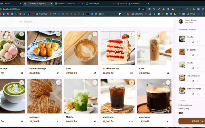Open three-dot menu on croissants product card

58,82
